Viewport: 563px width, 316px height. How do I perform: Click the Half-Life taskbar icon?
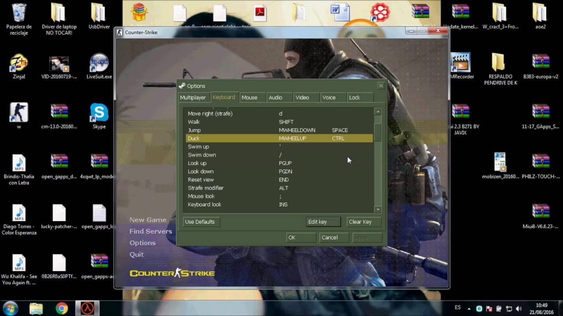point(87,308)
